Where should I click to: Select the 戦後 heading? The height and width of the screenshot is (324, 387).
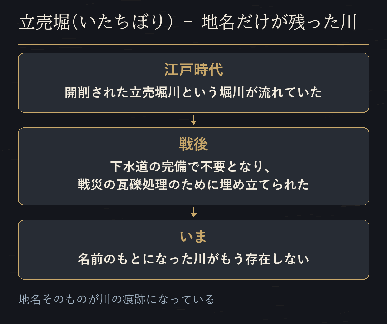click(193, 145)
